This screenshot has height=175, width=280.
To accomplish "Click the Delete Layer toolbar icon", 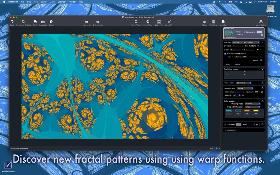I will point(98,22).
